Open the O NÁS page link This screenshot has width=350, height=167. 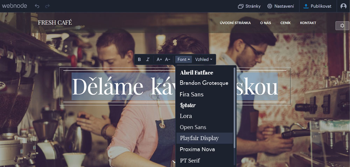pos(266,23)
